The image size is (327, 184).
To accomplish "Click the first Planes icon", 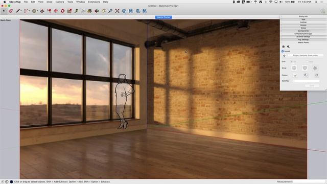I will click(295, 75).
